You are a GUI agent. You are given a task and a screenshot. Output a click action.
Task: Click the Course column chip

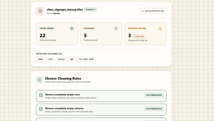point(61,59)
